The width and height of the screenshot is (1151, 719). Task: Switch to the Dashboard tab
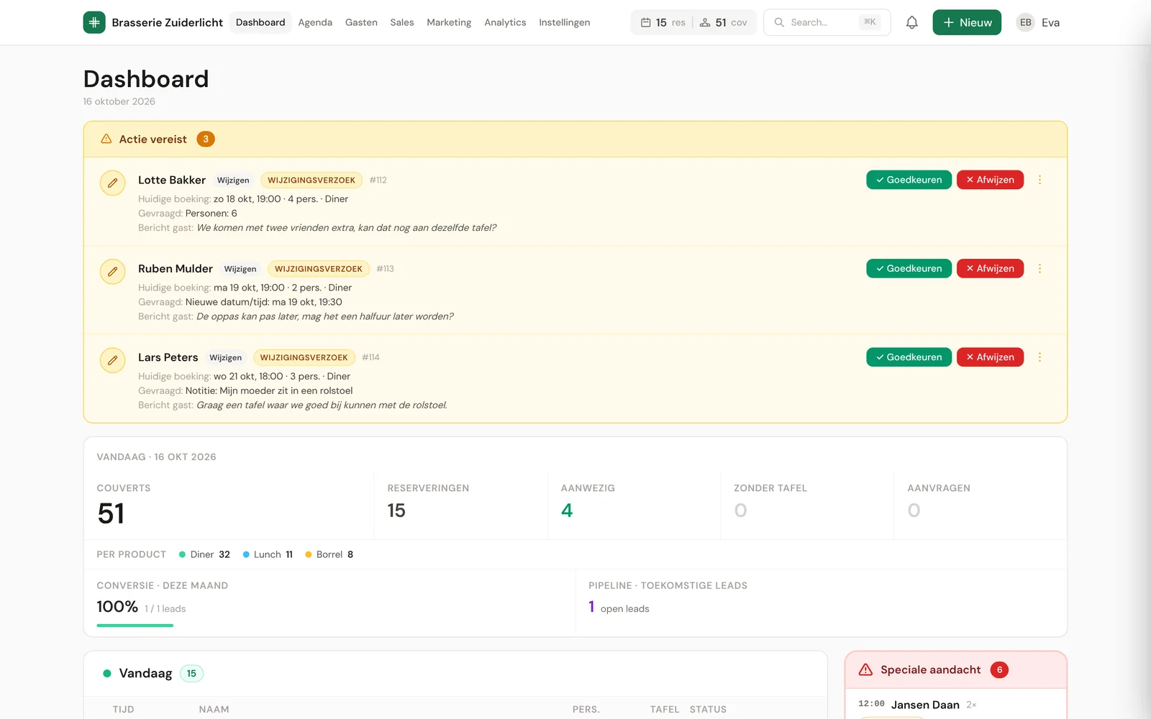260,22
